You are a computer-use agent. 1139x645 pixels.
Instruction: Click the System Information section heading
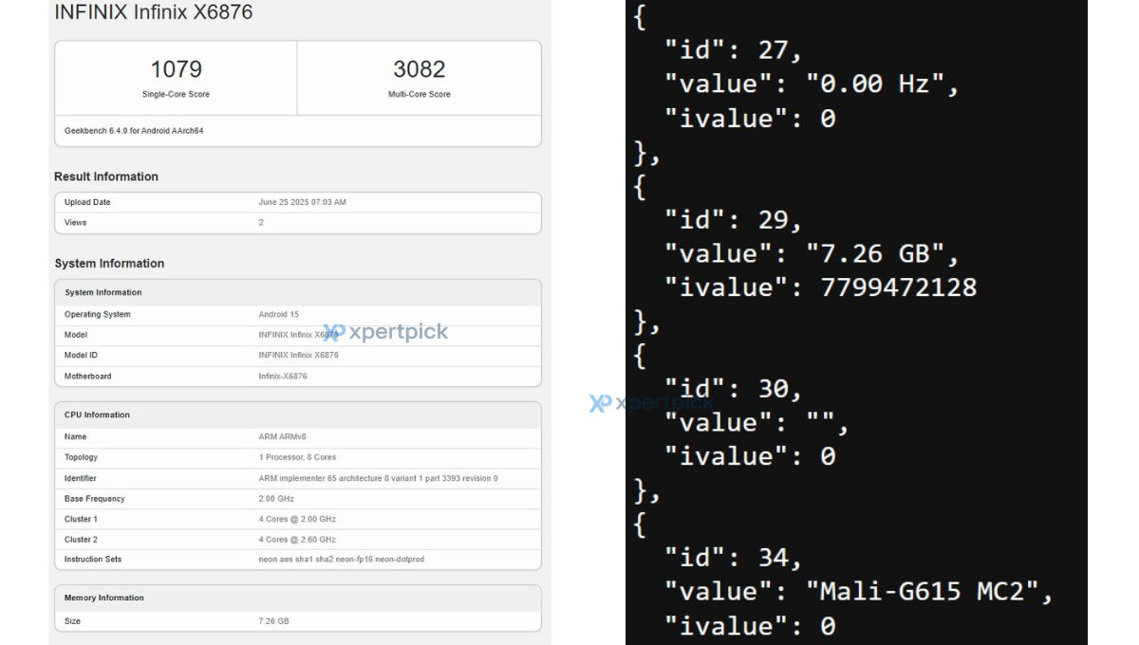pyautogui.click(x=109, y=264)
